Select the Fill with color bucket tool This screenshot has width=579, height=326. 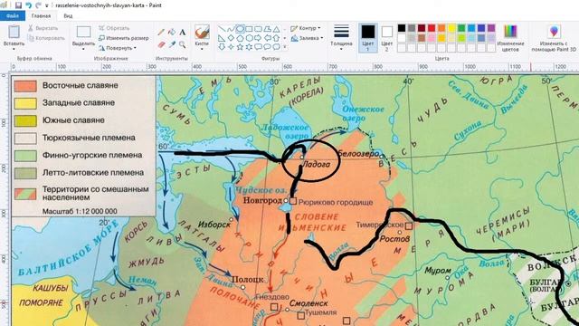172,33
